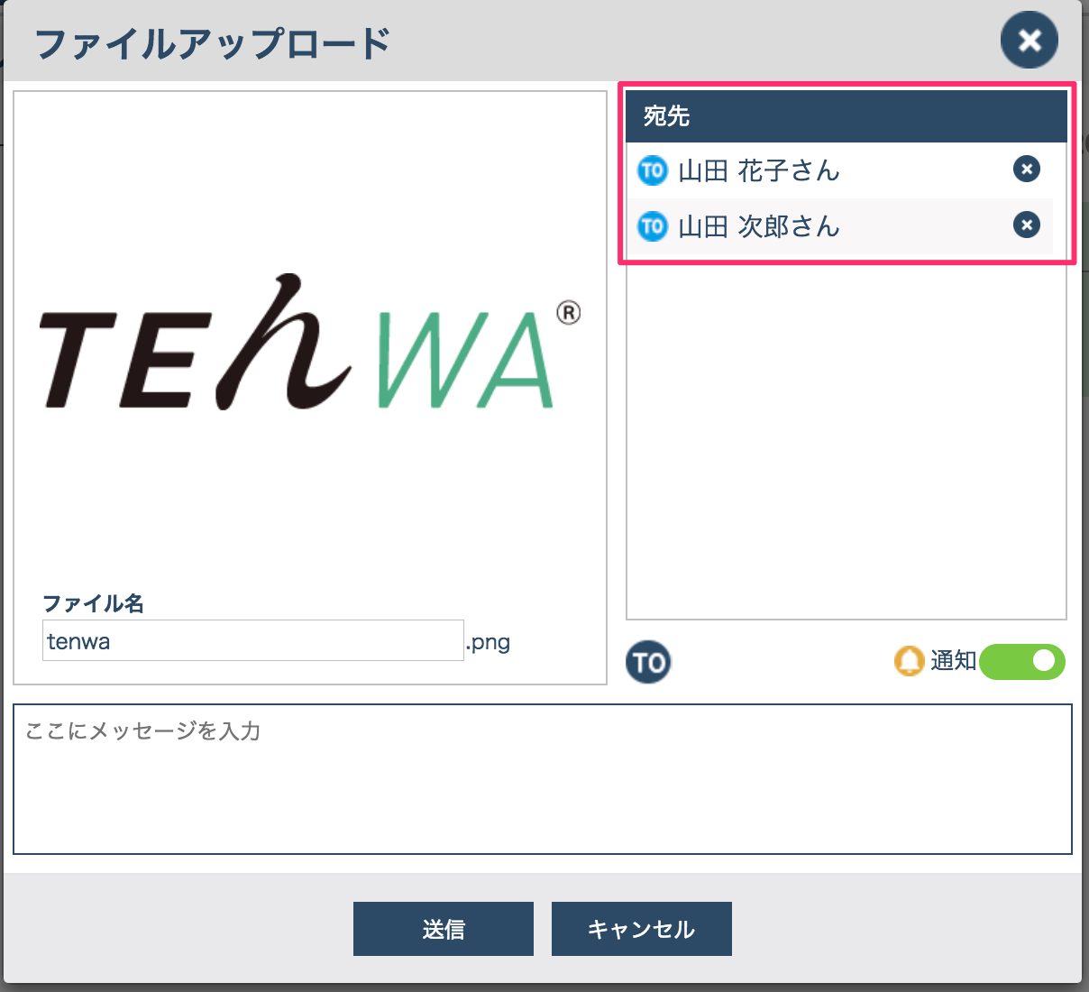Viewport: 1089px width, 992px height.
Task: Click the 宛先 header
Action: pos(846,115)
